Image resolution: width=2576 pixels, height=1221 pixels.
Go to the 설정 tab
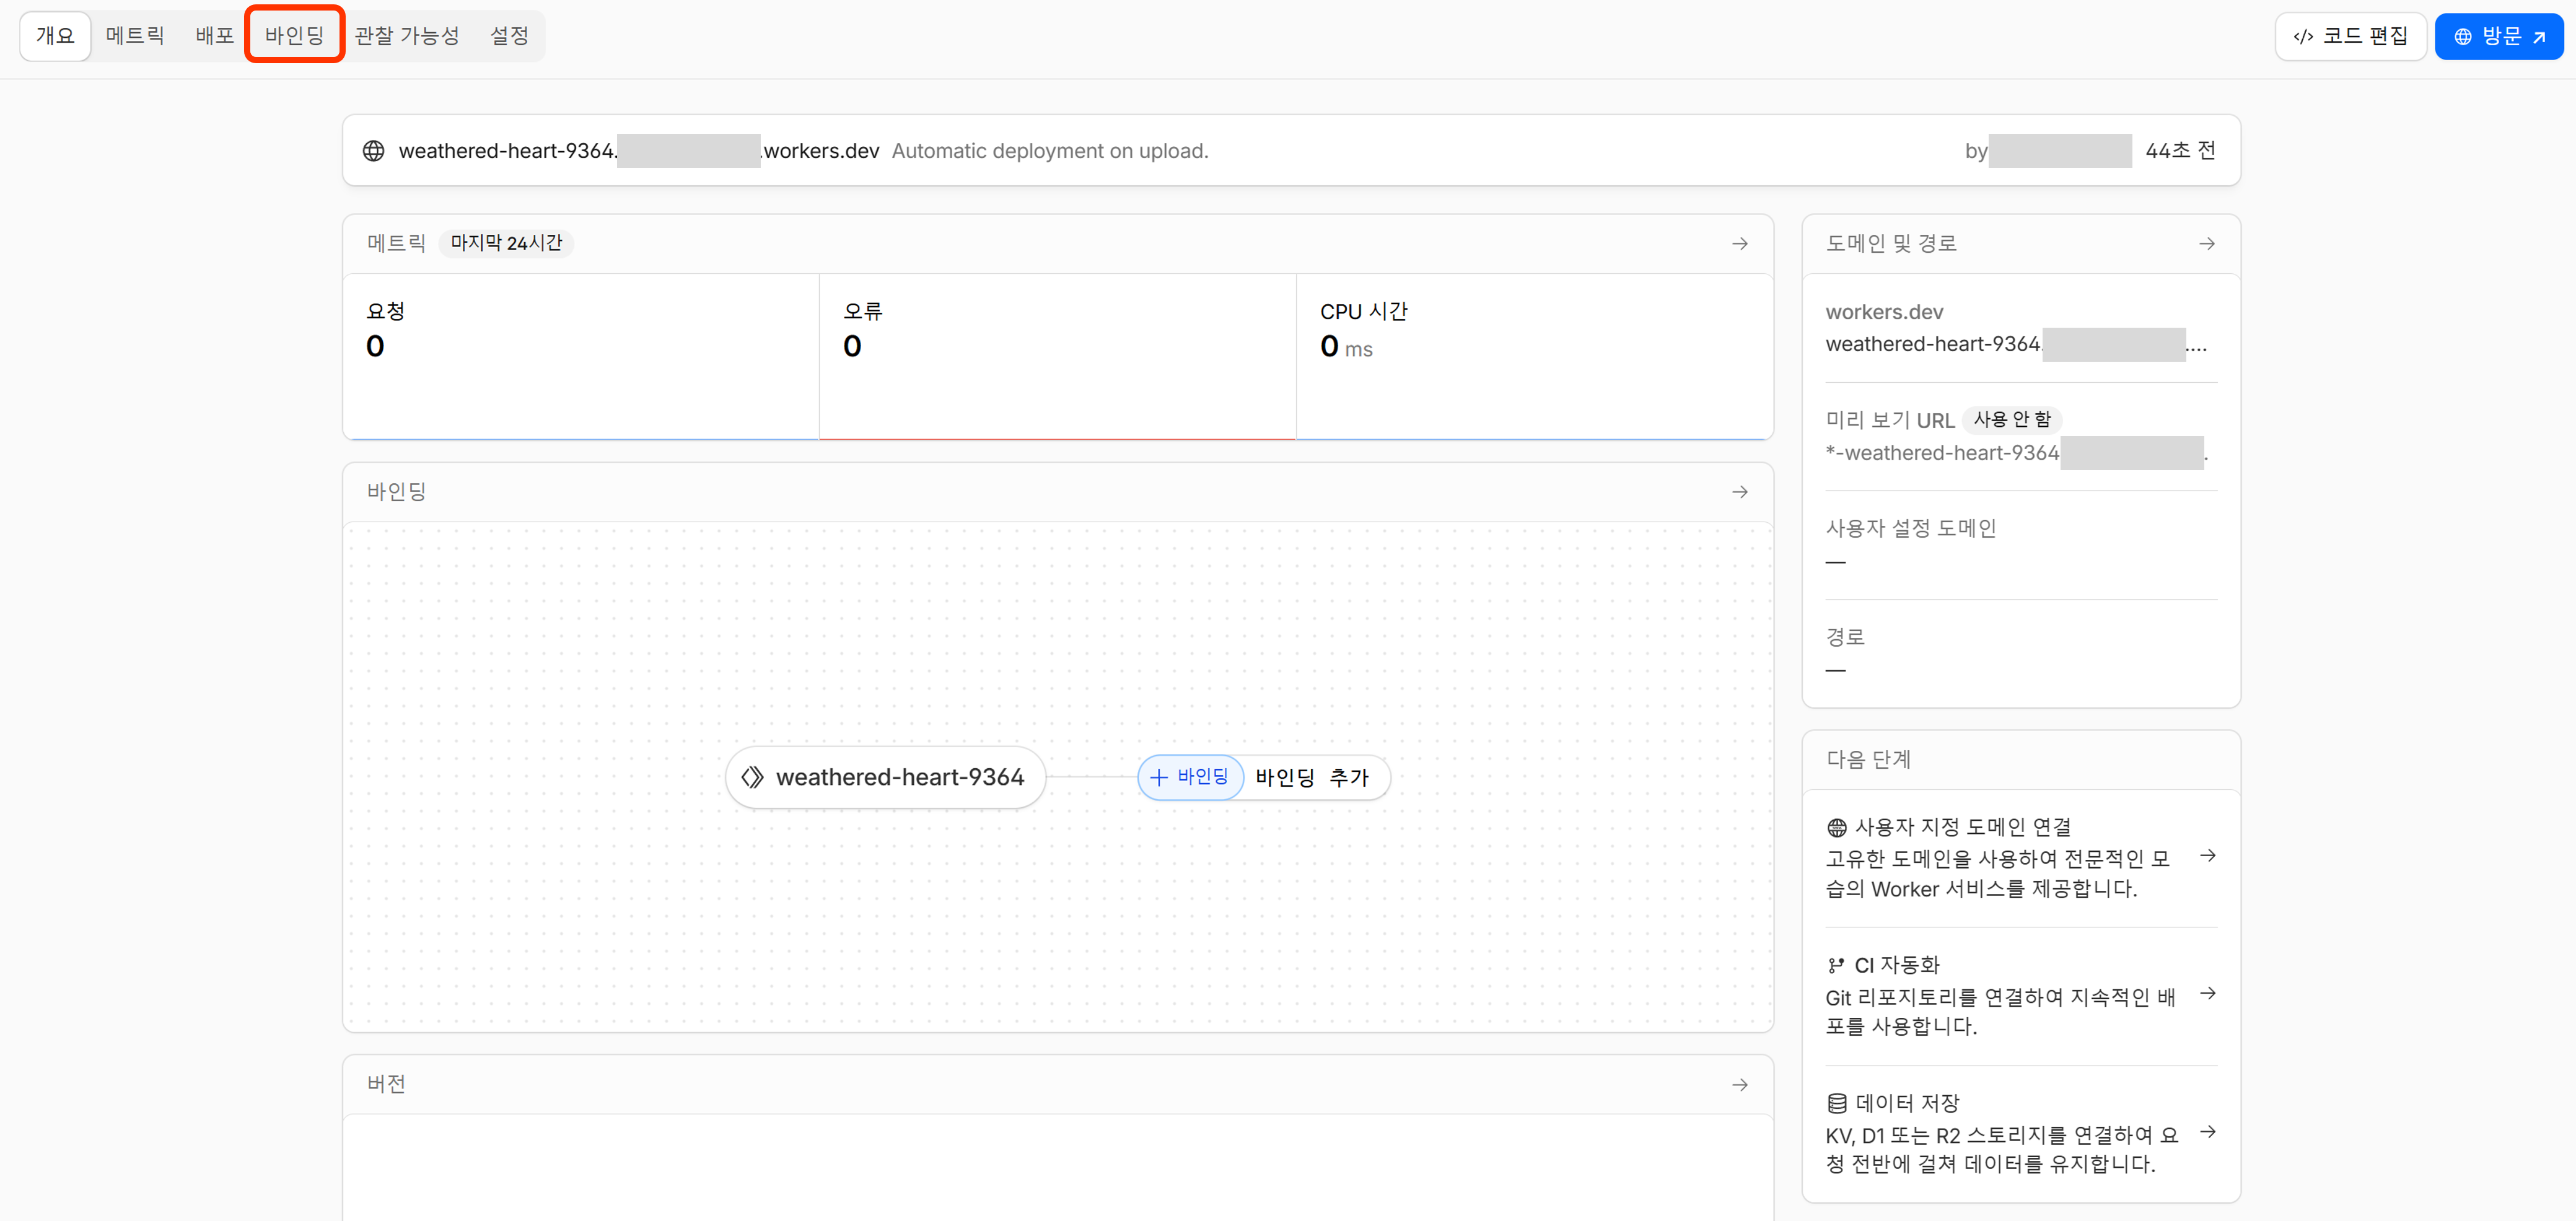pos(509,36)
